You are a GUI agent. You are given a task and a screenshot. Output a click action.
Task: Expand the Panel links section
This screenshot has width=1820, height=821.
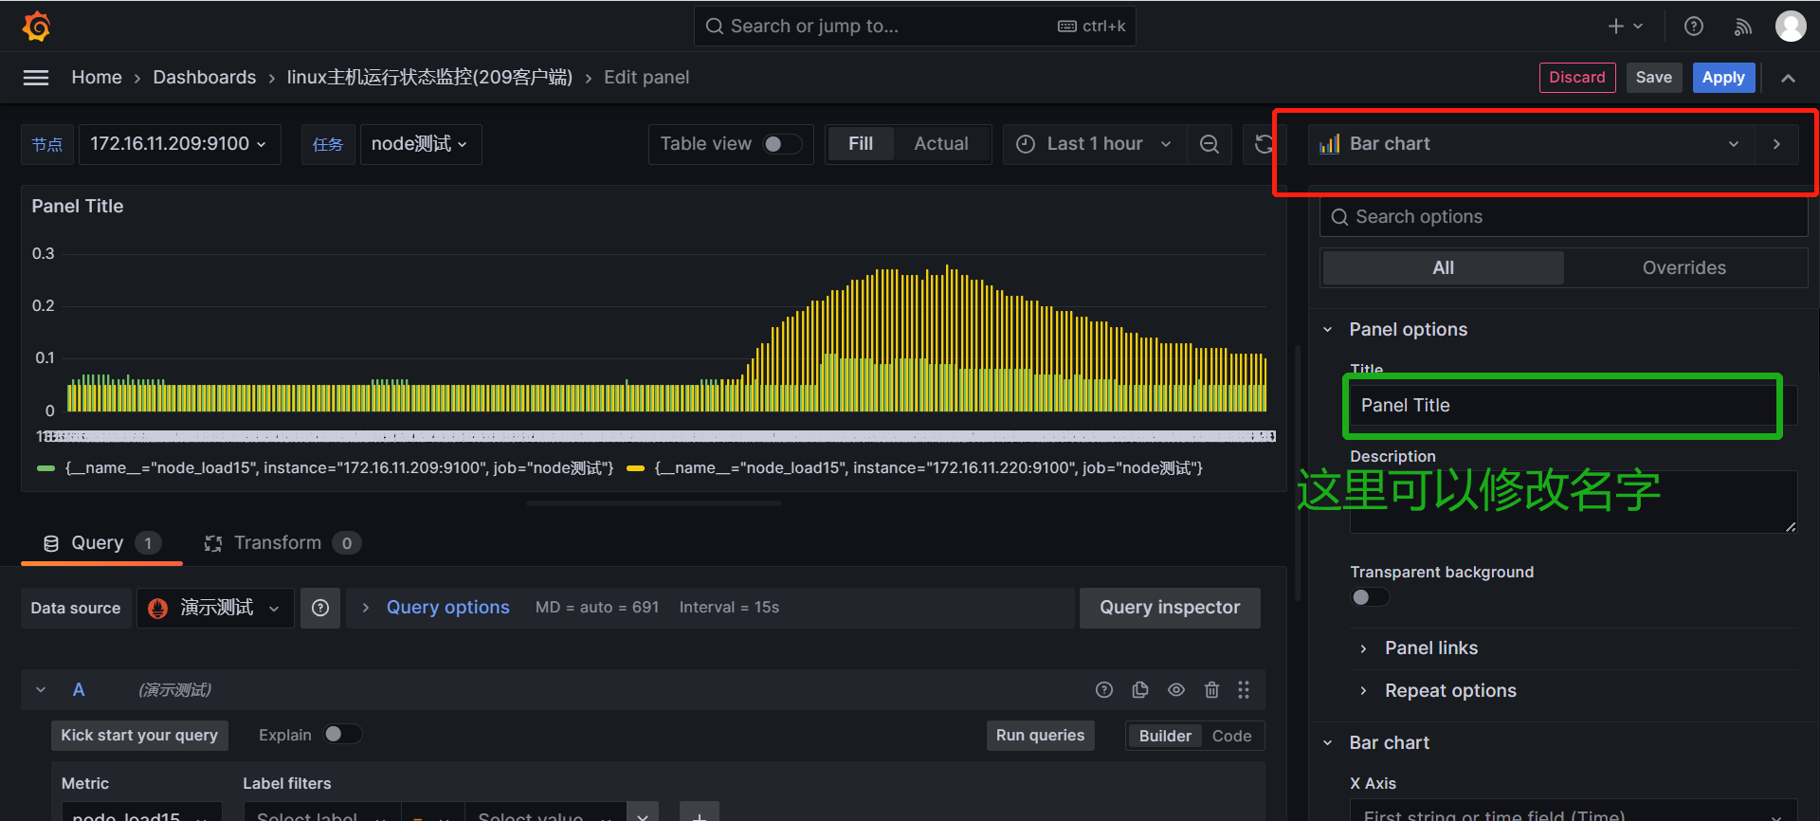click(1430, 648)
